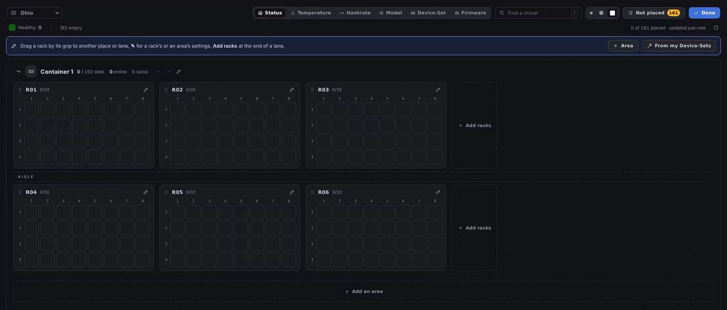Viewport: 727px width, 310px height.
Task: Click the grip handle of rack R02
Action: click(166, 90)
